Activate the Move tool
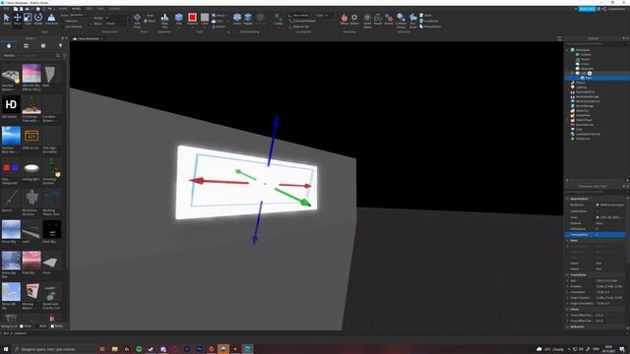This screenshot has width=630, height=354. [18, 19]
